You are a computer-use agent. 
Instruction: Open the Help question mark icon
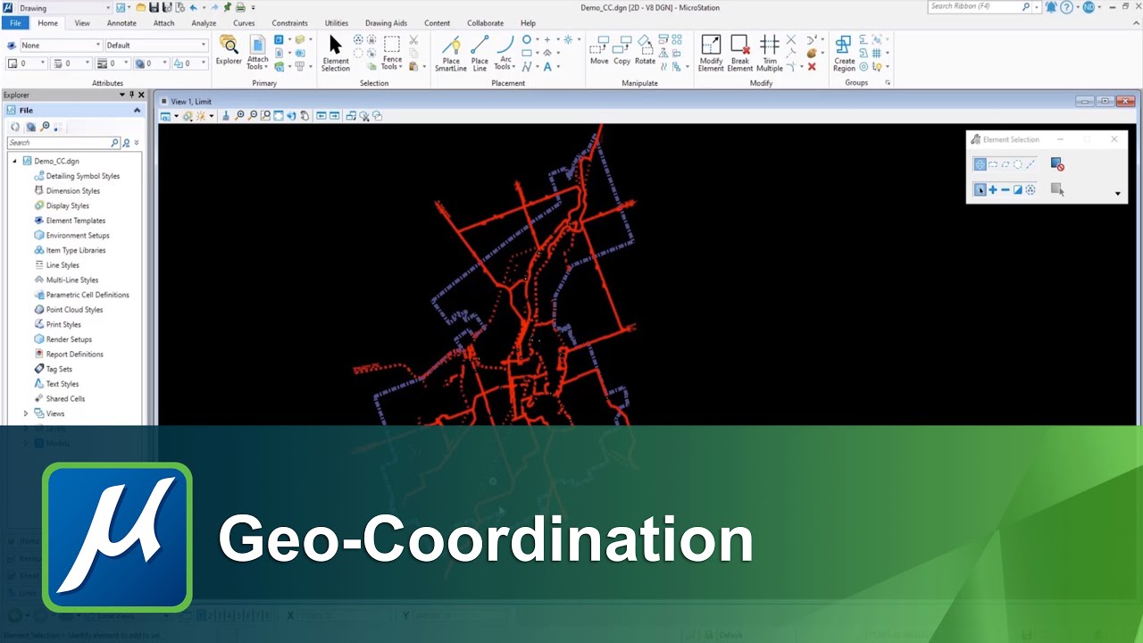click(1066, 7)
